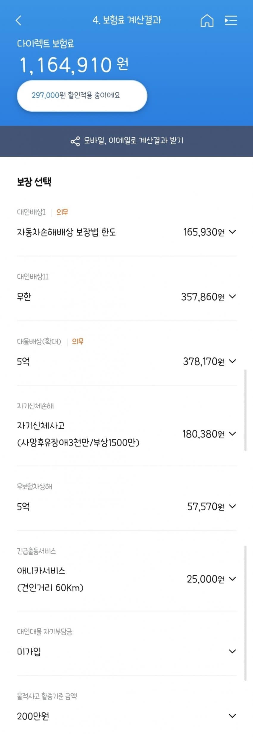Image resolution: width=253 pixels, height=737 pixels.
Task: Tap the 1,164,910원 premium amount
Action: 74,65
